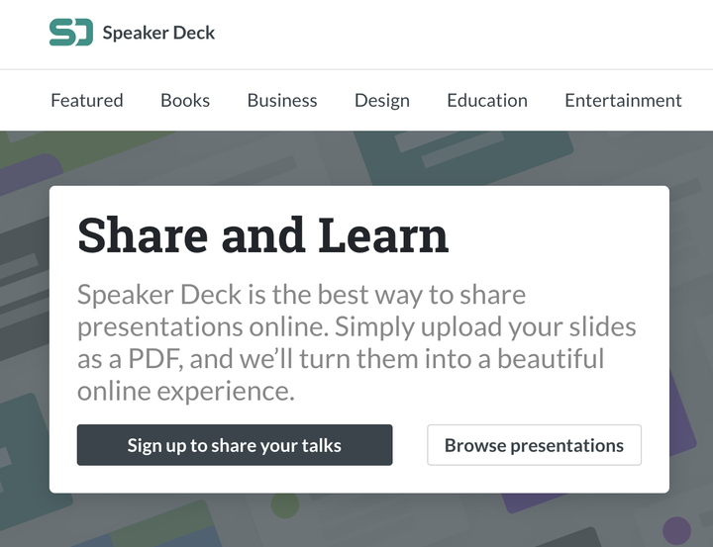Click the Speaker Deck wordmark in the header

[x=158, y=33]
